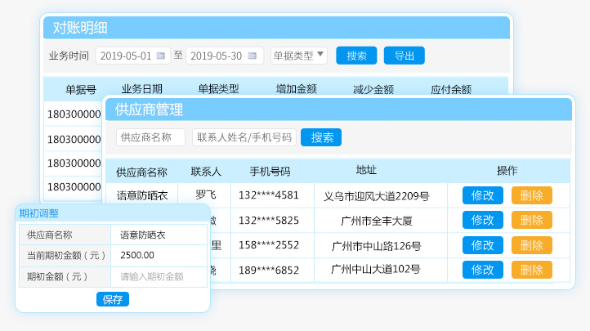Click 删除 for 广州中山大道102号 row
The height and width of the screenshot is (331, 590).
[x=531, y=270]
